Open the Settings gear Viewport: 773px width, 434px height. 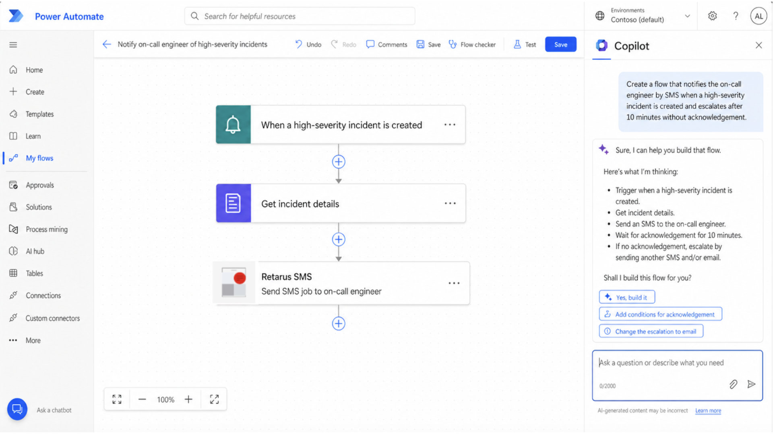pos(712,16)
